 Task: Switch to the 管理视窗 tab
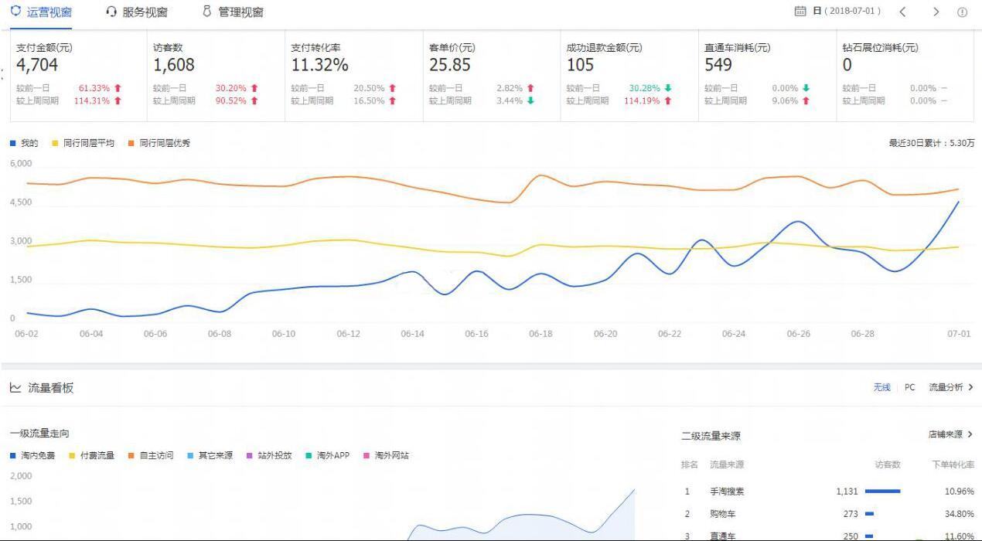232,12
